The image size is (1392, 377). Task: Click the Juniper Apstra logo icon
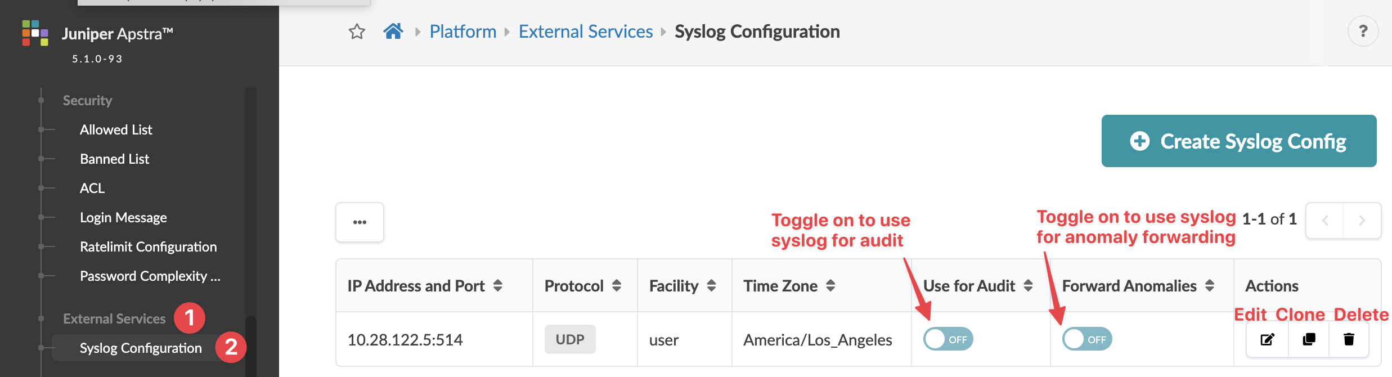pos(35,33)
